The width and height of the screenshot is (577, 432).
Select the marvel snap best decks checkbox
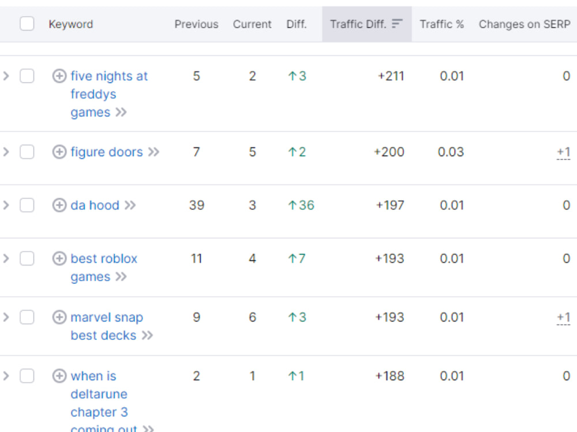tap(27, 317)
